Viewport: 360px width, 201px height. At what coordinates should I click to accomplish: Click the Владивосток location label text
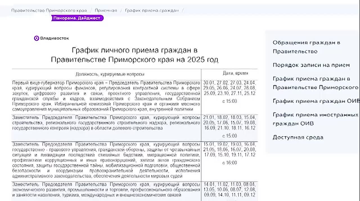point(54,38)
